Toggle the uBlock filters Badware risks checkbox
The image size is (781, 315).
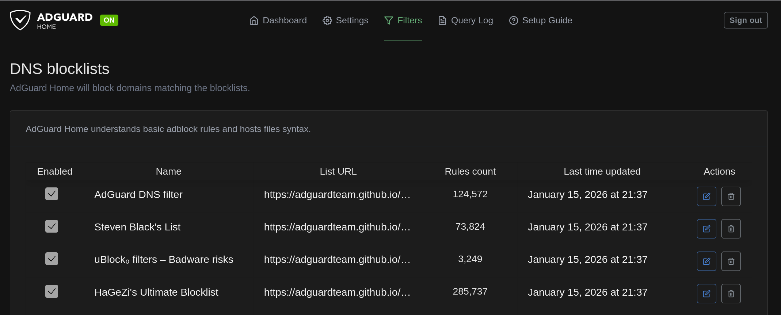(x=52, y=259)
